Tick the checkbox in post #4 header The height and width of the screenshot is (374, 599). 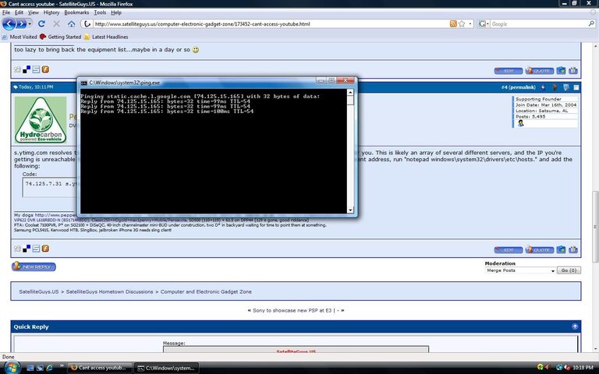[576, 87]
